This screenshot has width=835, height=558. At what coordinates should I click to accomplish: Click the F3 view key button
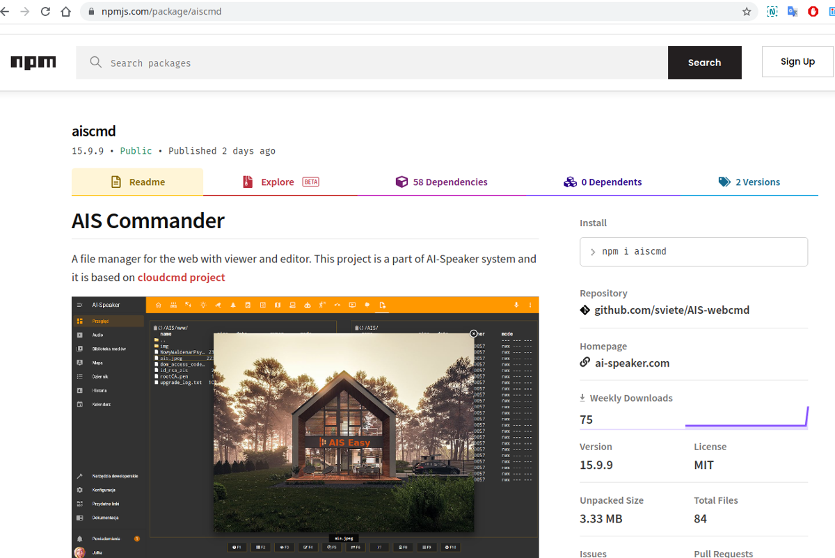pos(284,548)
